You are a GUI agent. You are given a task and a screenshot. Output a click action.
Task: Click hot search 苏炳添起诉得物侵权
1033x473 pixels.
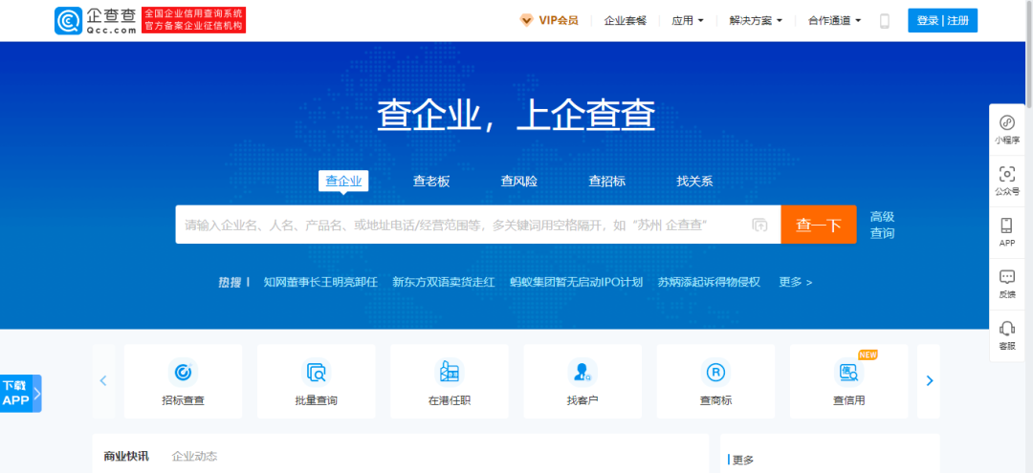(x=709, y=282)
